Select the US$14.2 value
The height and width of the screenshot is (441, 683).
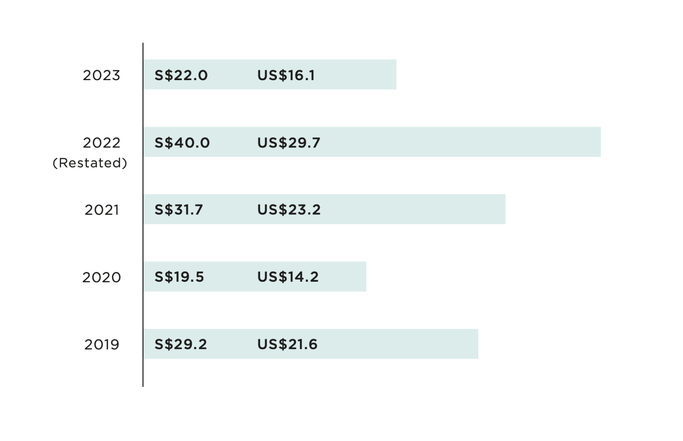coord(288,277)
